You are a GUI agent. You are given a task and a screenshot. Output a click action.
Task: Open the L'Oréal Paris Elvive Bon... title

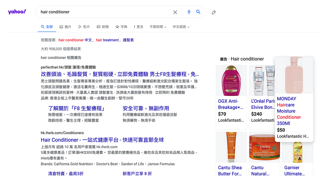[263, 104]
